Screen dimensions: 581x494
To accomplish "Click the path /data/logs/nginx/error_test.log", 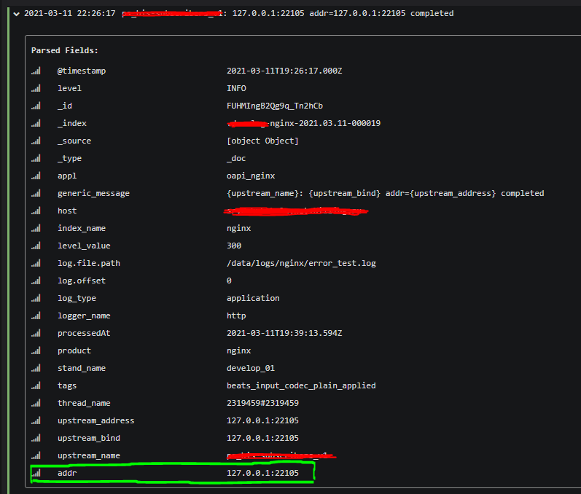I will [x=301, y=263].
